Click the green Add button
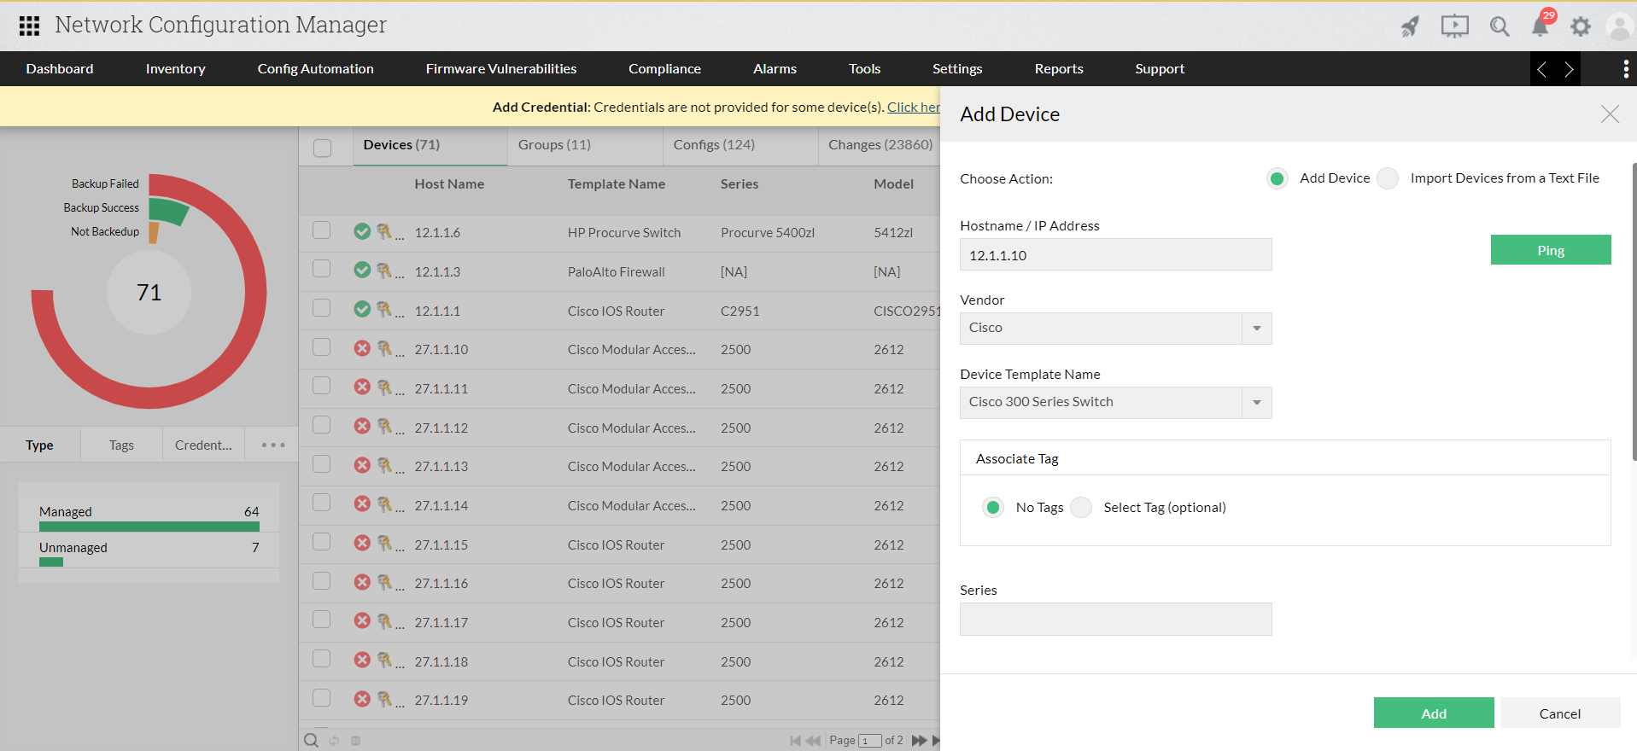This screenshot has width=1637, height=751. click(x=1434, y=713)
